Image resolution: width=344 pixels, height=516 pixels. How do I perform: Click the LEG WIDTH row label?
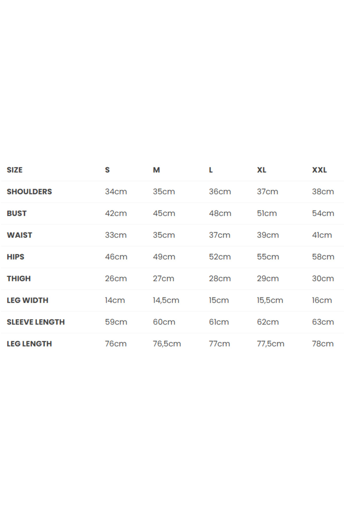(x=28, y=300)
